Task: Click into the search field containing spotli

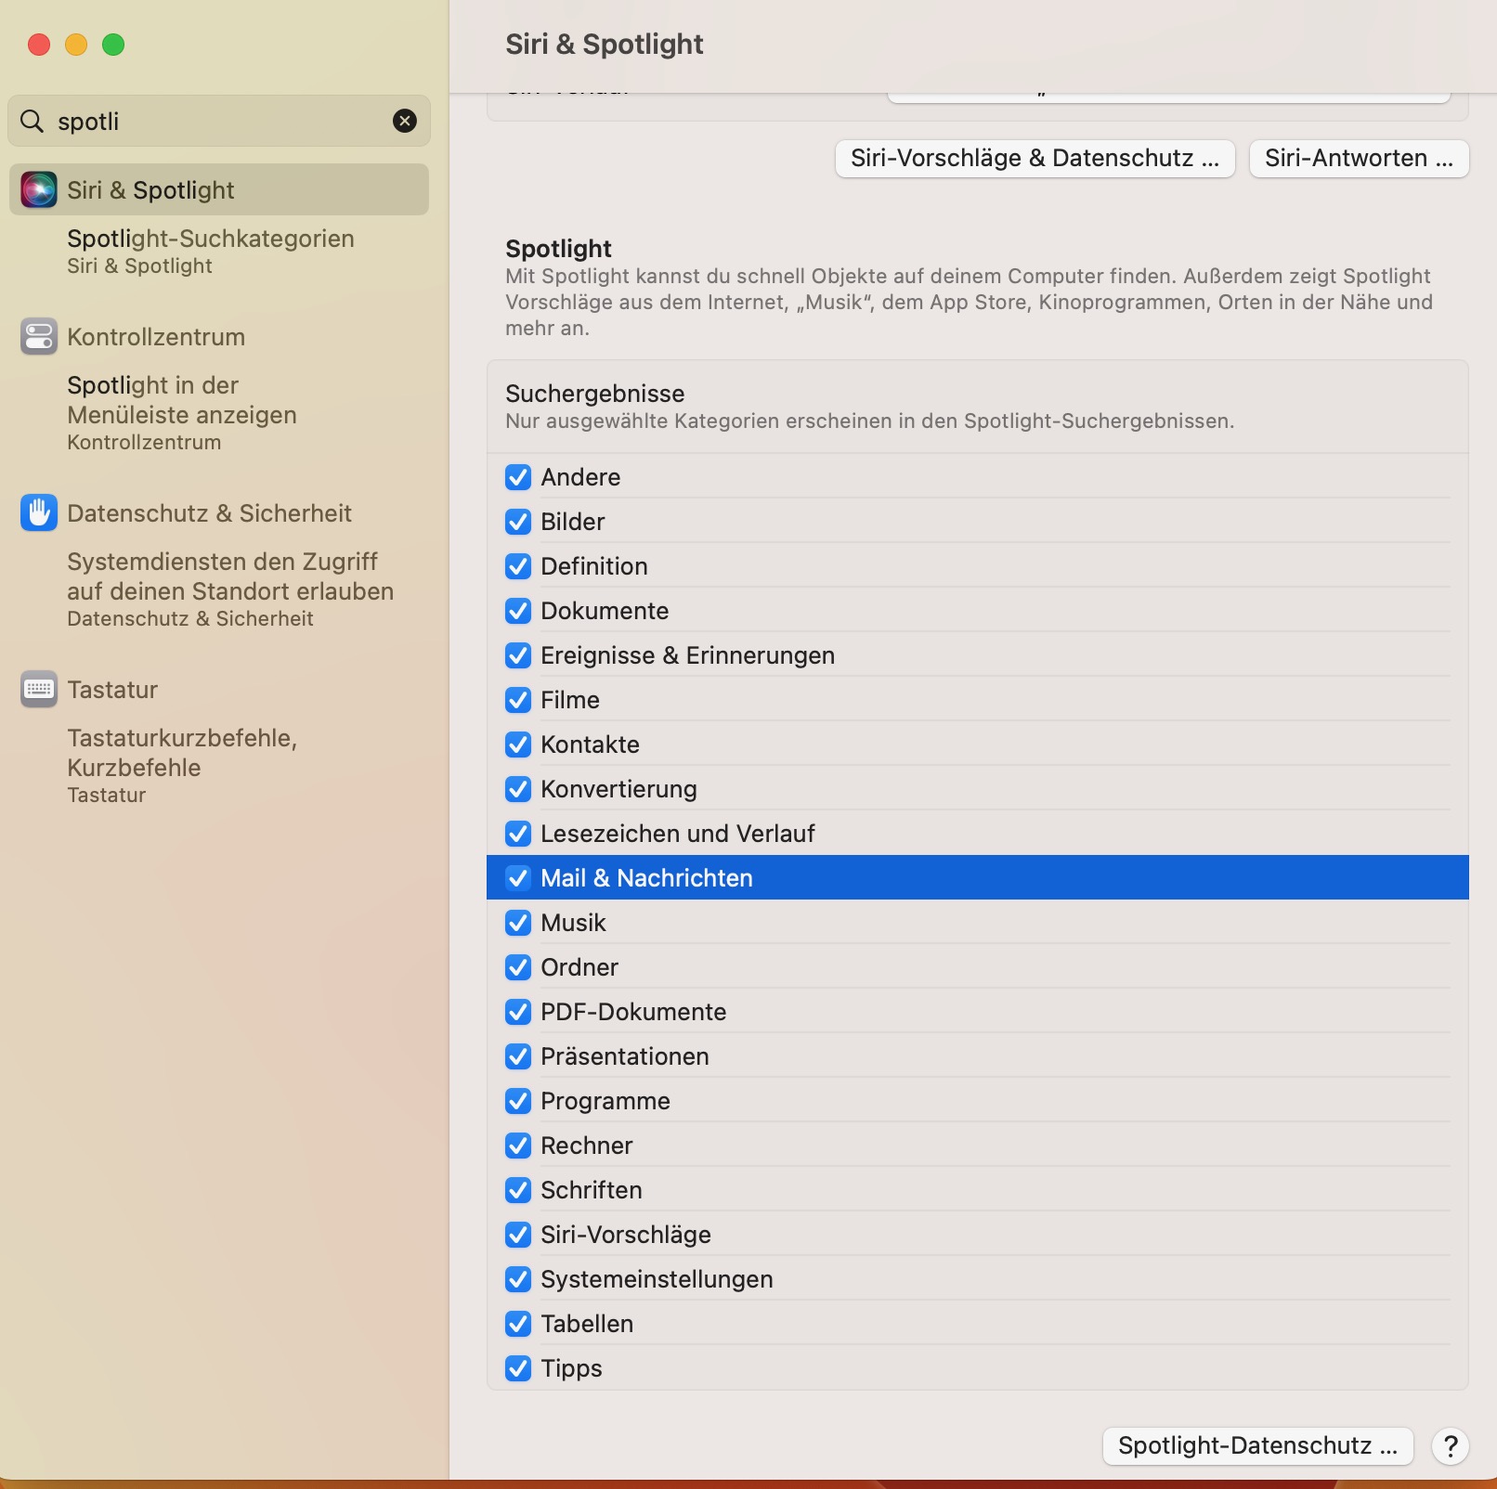Action: point(219,121)
